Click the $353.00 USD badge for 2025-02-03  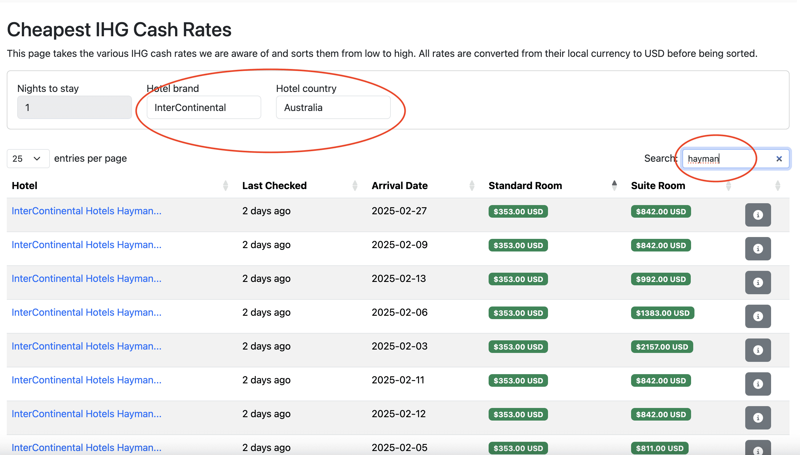point(518,347)
